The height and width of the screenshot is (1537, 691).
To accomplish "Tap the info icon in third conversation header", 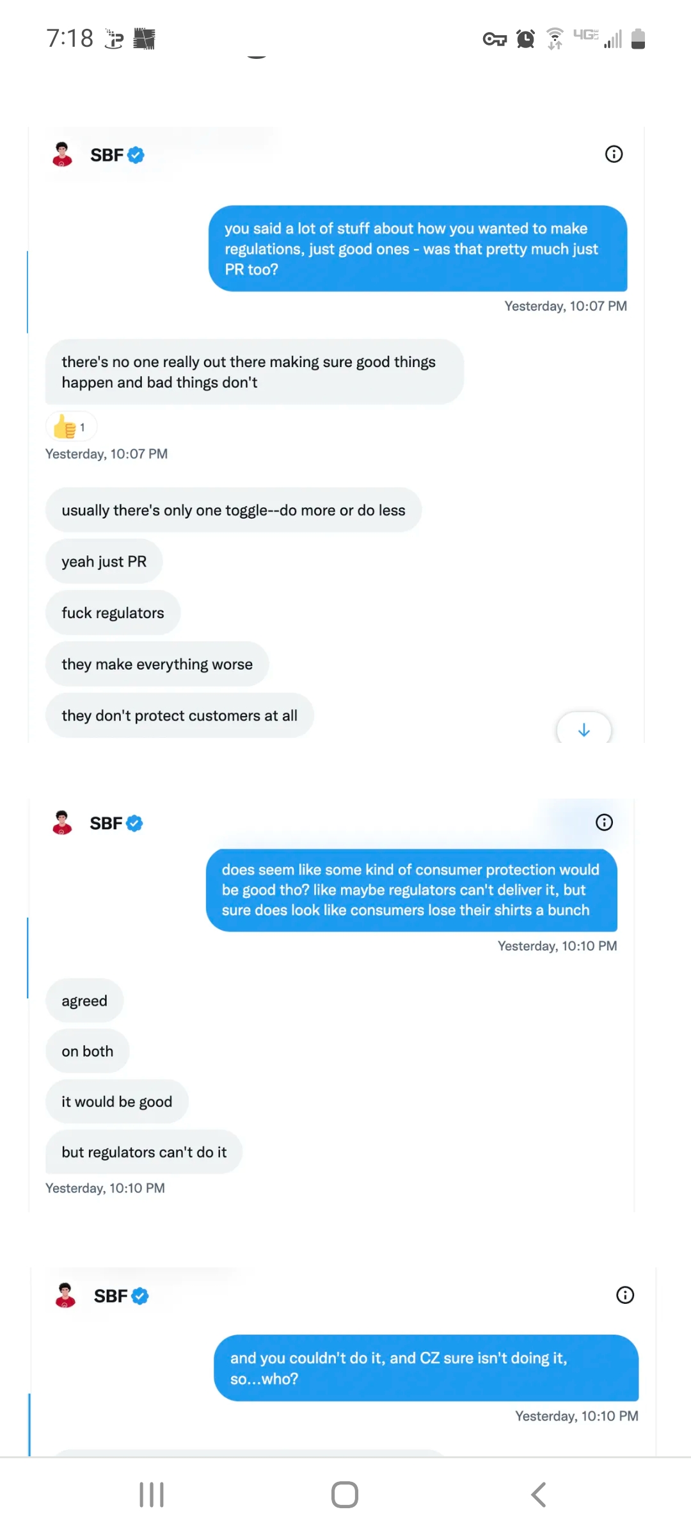I will [624, 1296].
